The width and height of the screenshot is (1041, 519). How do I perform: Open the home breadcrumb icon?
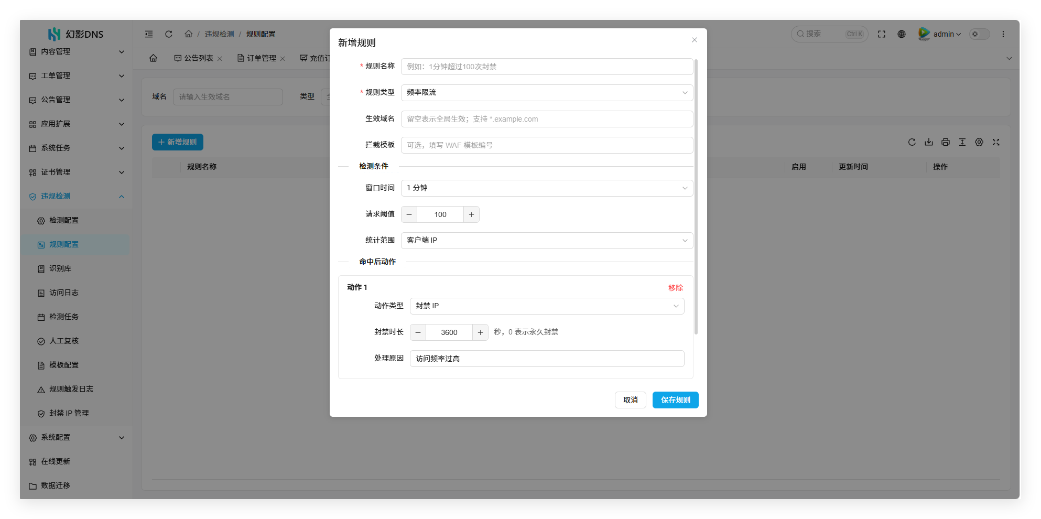[x=189, y=34]
